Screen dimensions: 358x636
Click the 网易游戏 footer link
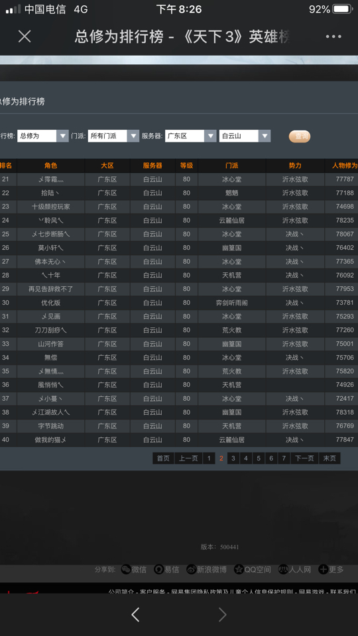[312, 592]
